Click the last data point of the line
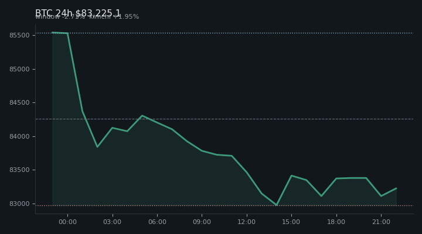The width and height of the screenshot is (422, 234). coord(396,188)
